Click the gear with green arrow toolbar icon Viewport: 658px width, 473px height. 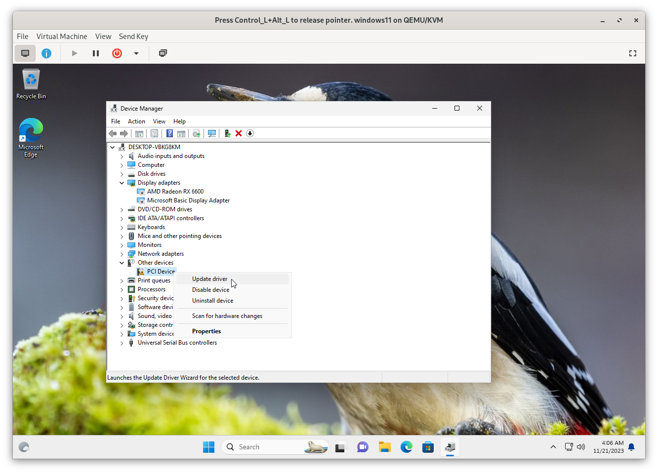pyautogui.click(x=197, y=133)
